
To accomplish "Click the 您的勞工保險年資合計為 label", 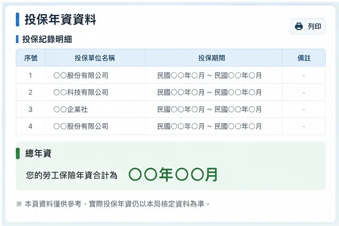I will [x=72, y=175].
